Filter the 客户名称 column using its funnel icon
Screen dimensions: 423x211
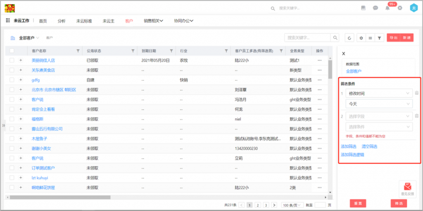(78, 51)
